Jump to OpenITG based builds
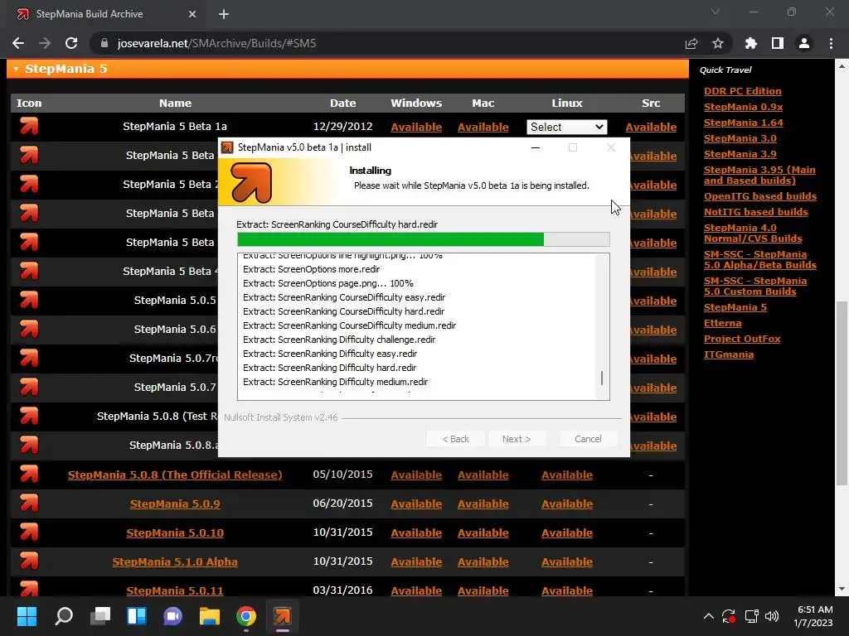Image resolution: width=849 pixels, height=636 pixels. pos(759,196)
